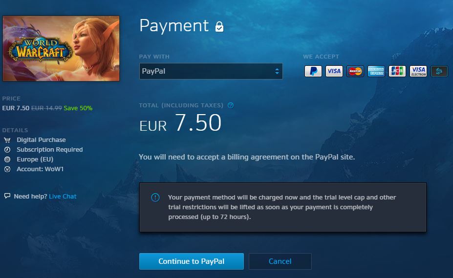This screenshot has width=453, height=278.
Task: Click the total taxes help icon
Action: point(231,105)
